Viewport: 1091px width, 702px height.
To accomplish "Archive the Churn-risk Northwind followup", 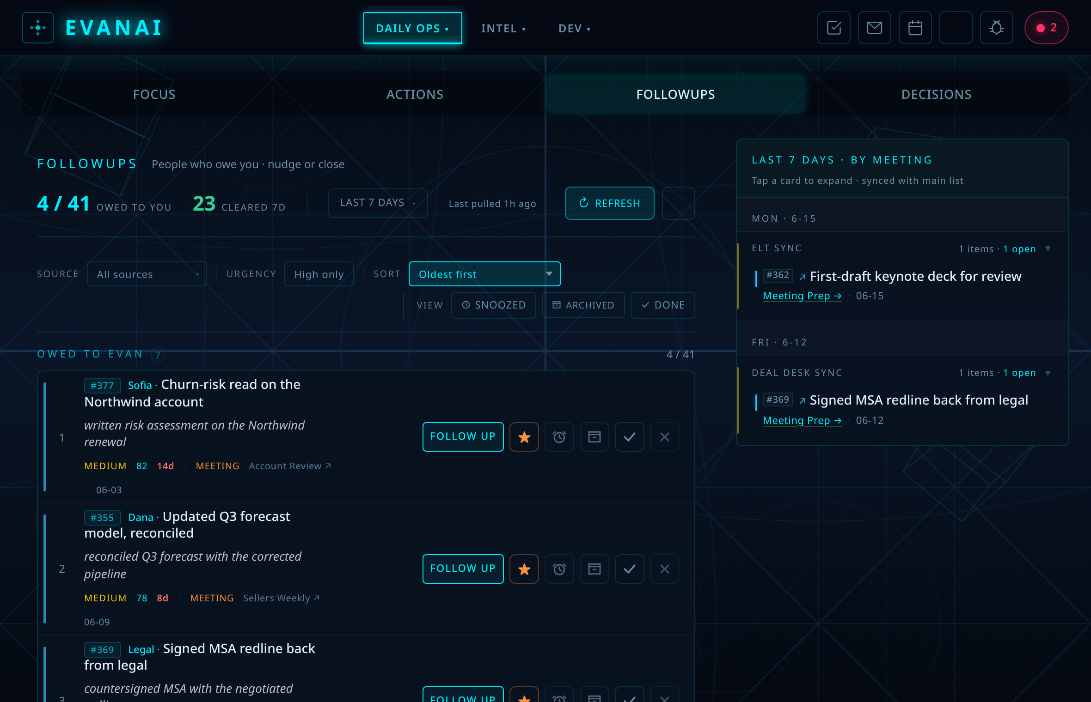I will (x=595, y=437).
